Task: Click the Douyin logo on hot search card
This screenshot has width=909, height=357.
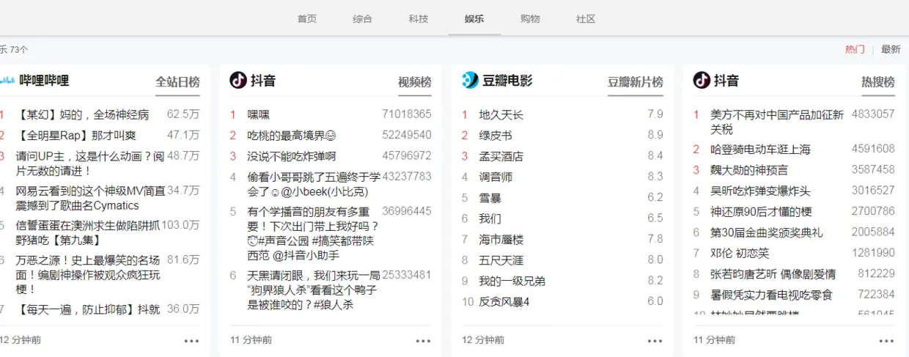Action: click(x=702, y=81)
